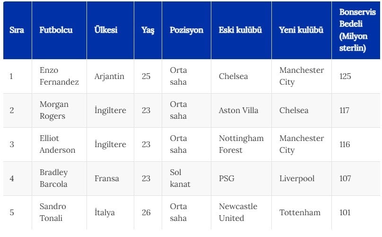Click the Yeni kulübü header
Image resolution: width=382 pixels, height=237 pixels.
click(x=301, y=30)
